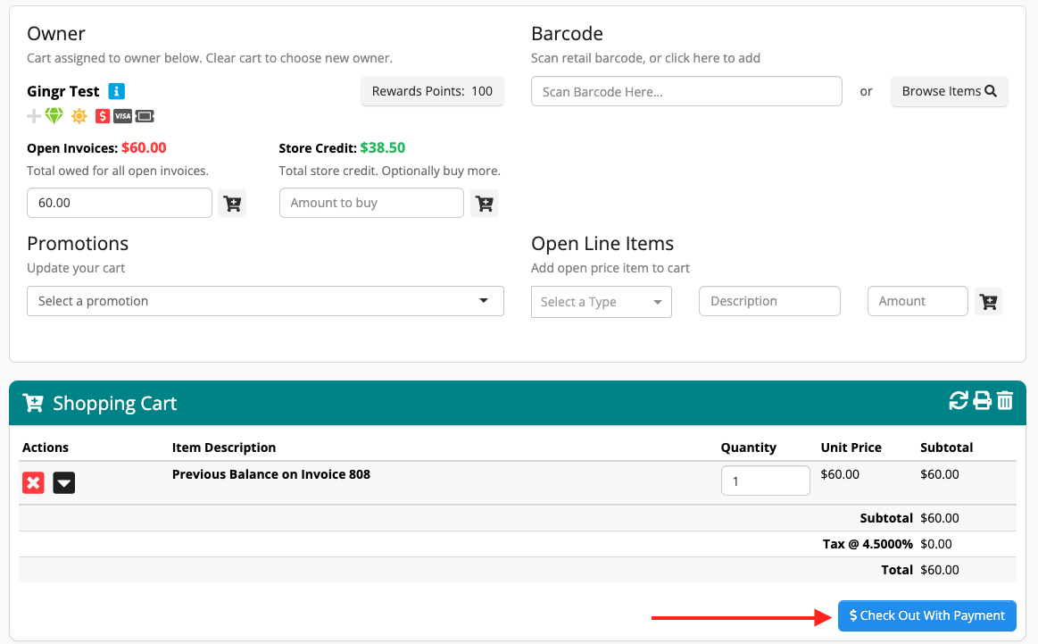Focus the Scan Barcode Here field
This screenshot has height=644, width=1038.
click(x=686, y=91)
